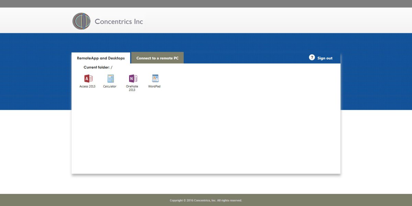Image resolution: width=412 pixels, height=206 pixels.
Task: Click the Concentrics Inc logo
Action: coord(81,21)
